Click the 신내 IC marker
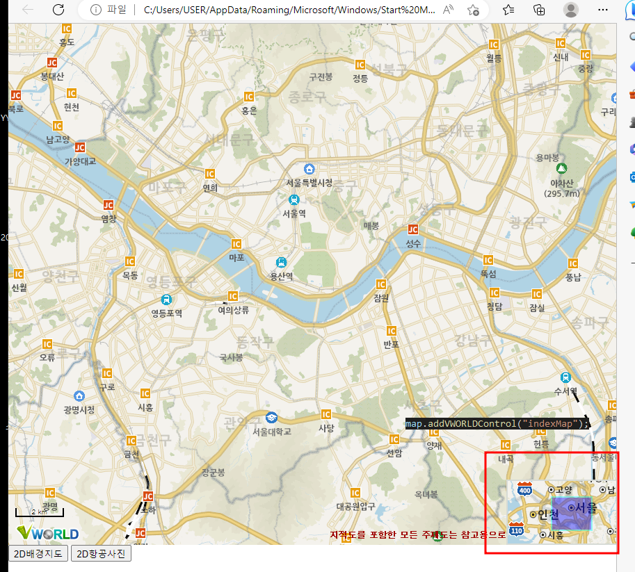The image size is (635, 572). (x=561, y=43)
